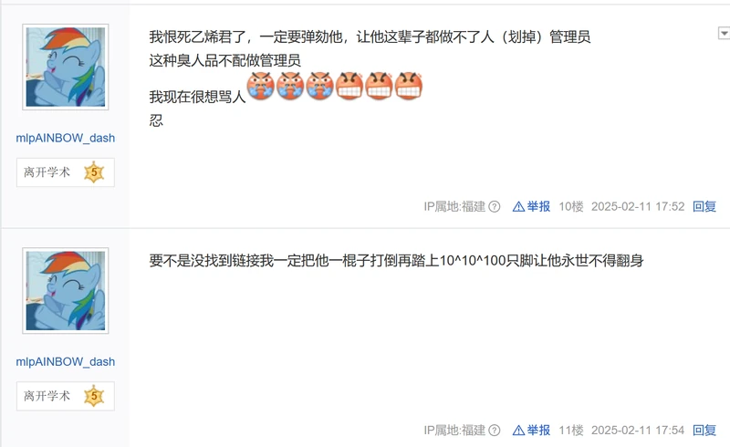This screenshot has height=447, width=730.
Task: Open mlpAINBOW_dash avatar in post 10
Action: [66, 68]
